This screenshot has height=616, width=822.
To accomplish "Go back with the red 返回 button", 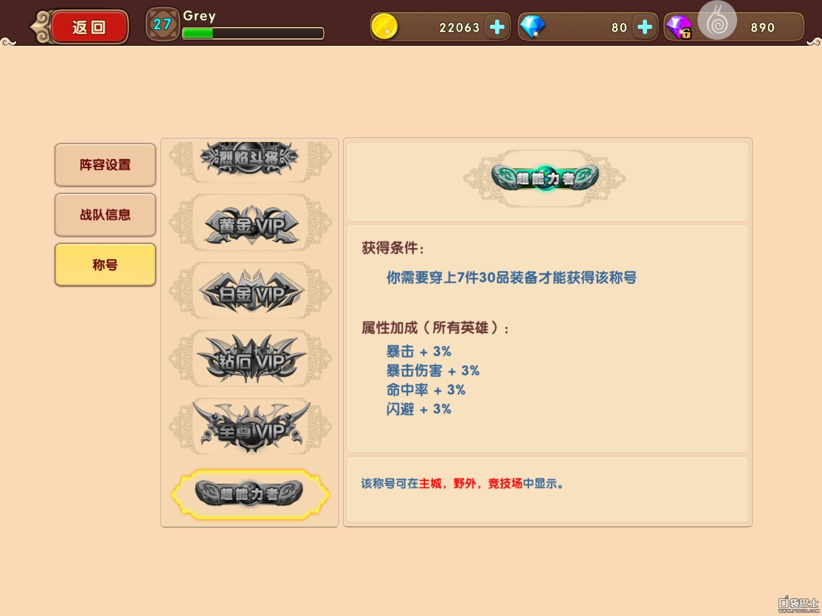I will (88, 27).
